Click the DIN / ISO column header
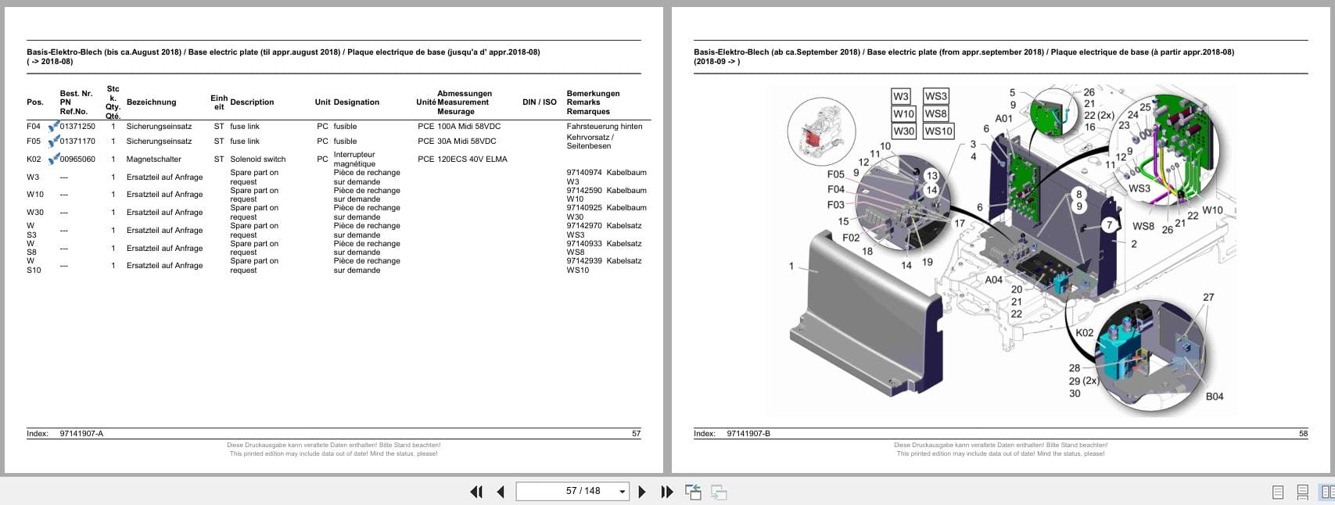Viewport: 1335px width, 505px height. coord(540,102)
